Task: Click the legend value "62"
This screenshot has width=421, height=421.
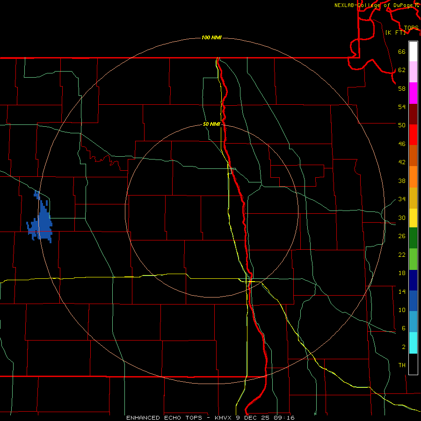Action: pyautogui.click(x=402, y=70)
